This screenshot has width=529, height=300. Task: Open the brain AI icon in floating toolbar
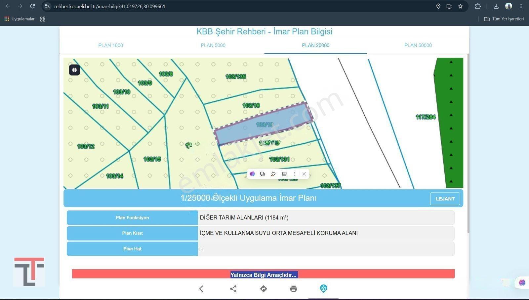point(252,174)
